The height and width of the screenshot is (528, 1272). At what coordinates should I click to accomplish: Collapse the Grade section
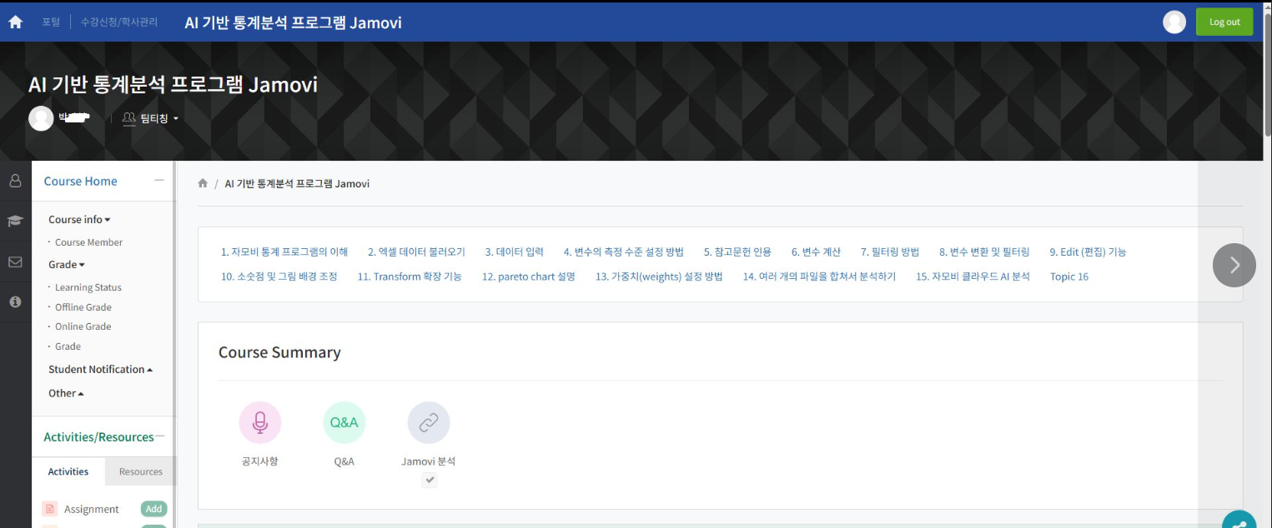pos(67,265)
